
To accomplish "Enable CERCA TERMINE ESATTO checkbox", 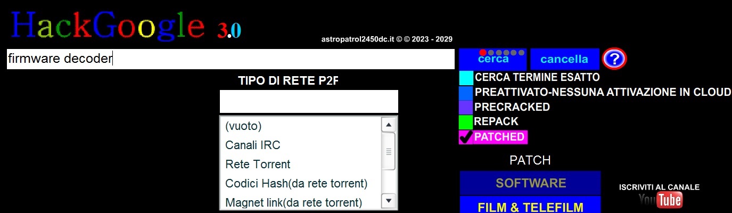I will pos(466,78).
